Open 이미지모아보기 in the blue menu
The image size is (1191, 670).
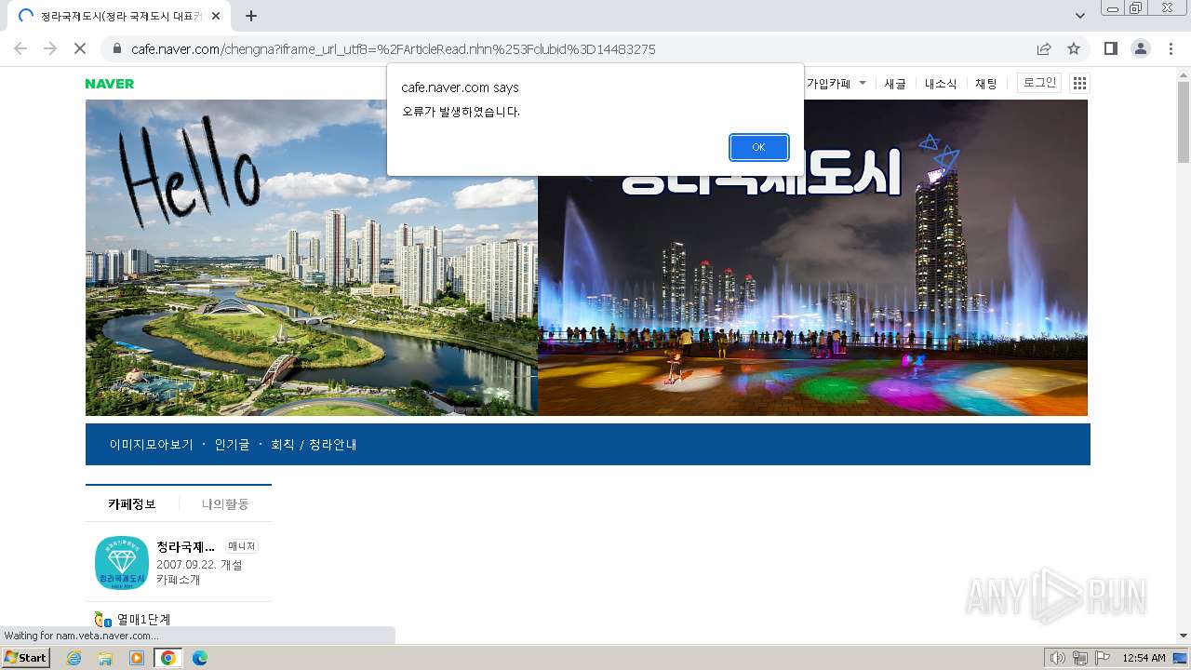point(151,445)
